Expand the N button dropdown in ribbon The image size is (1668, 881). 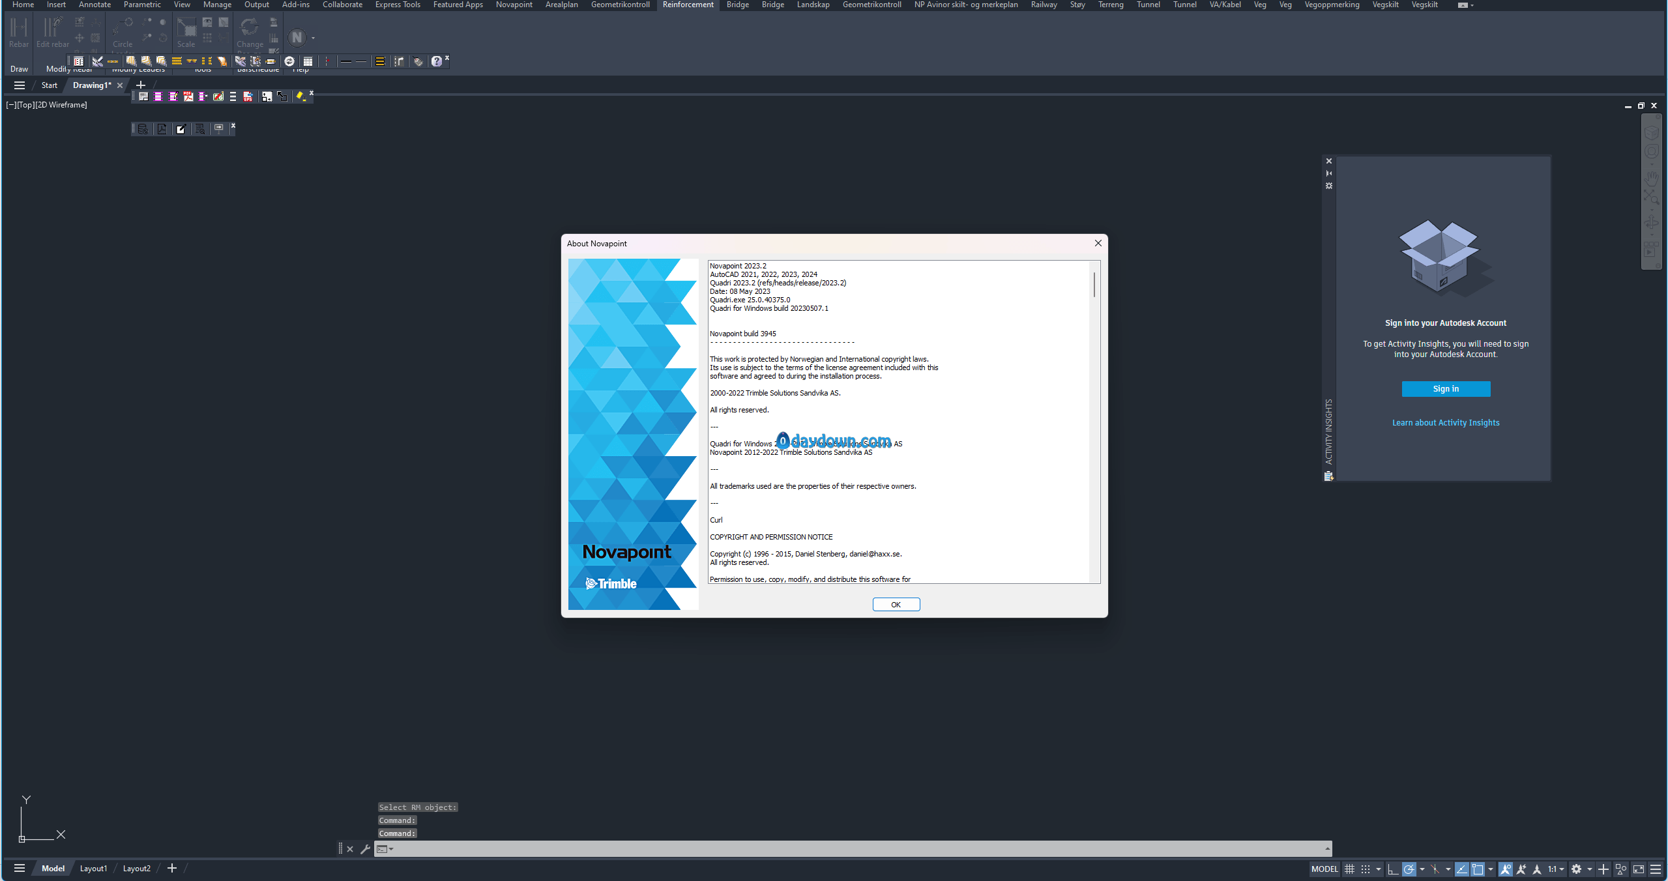pos(314,38)
